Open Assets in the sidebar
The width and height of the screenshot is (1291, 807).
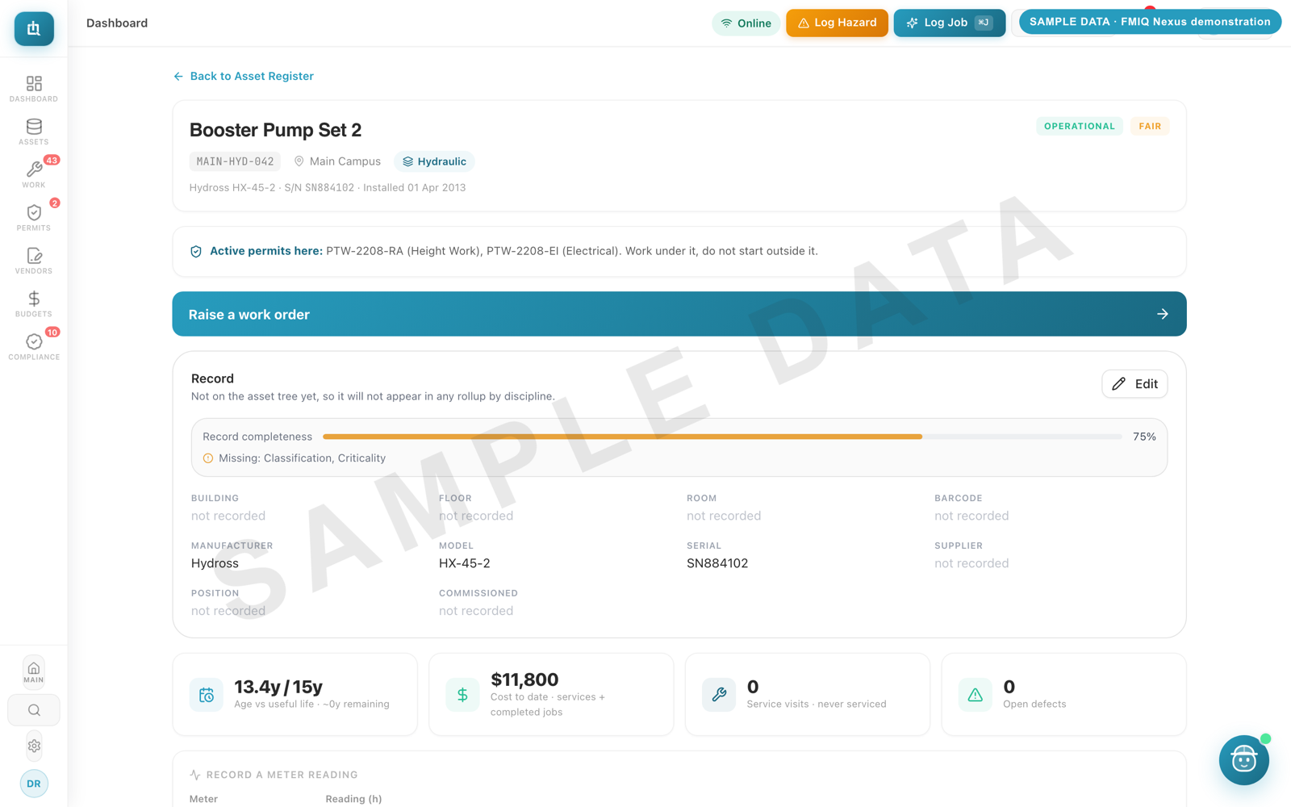[x=34, y=132]
